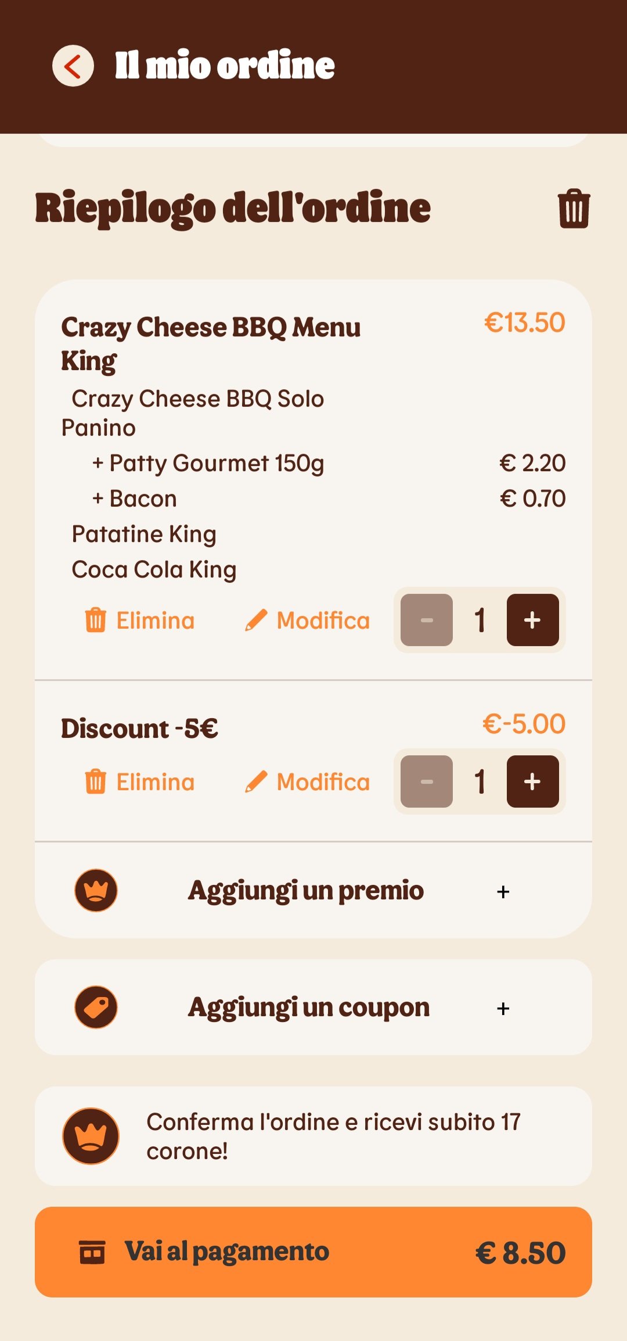This screenshot has width=627, height=1341.
Task: Go to payment with Vai al pagamento
Action: coord(313,1252)
